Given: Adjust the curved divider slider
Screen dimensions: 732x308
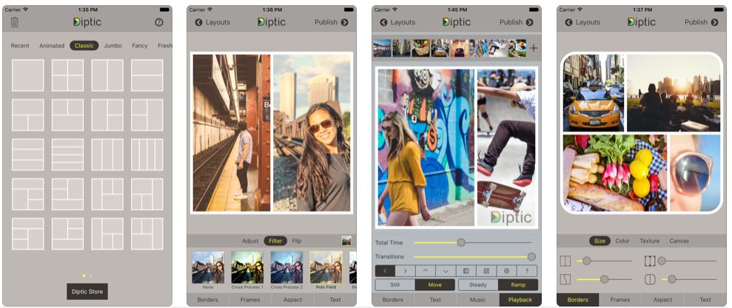Looking at the screenshot, I should point(604,279).
